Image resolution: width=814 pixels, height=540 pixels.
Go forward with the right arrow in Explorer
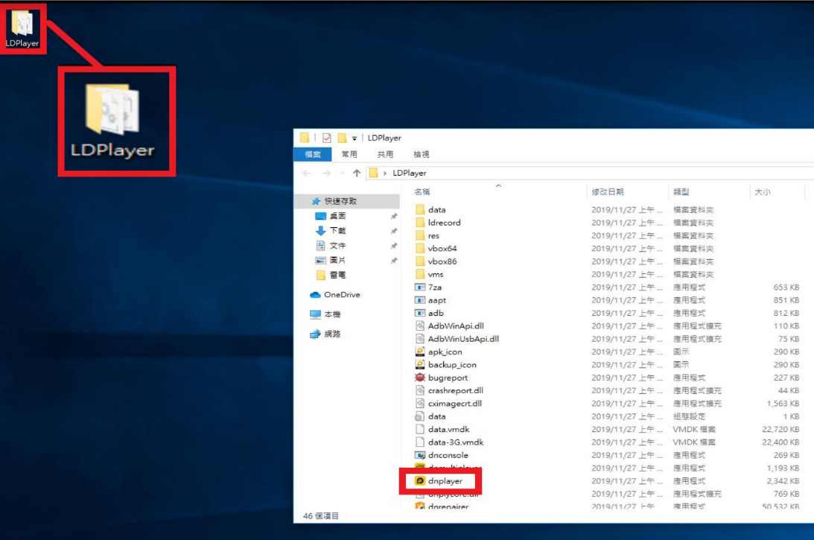326,173
